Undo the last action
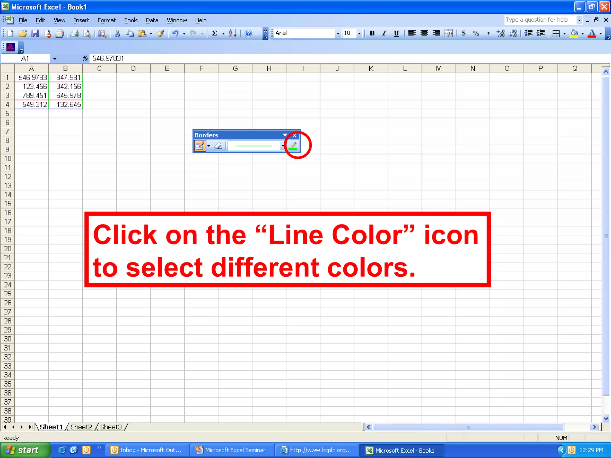611x458 pixels. (x=175, y=33)
